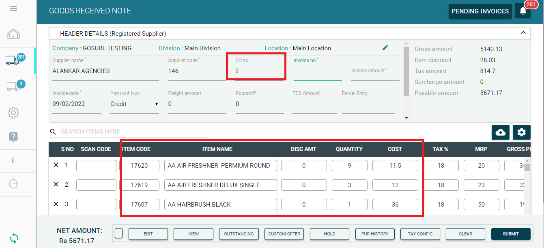Go to home icon in sidebar
544x248 pixels.
coord(13,34)
